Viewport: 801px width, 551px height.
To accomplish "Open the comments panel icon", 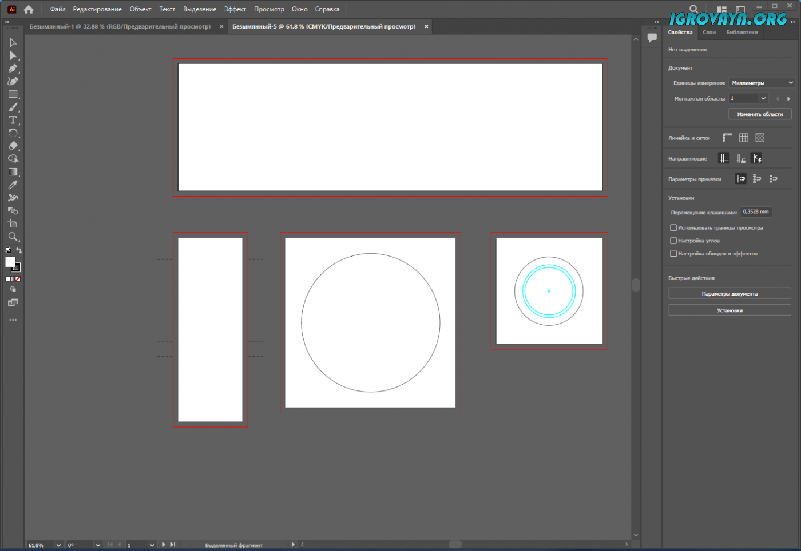I will click(652, 38).
